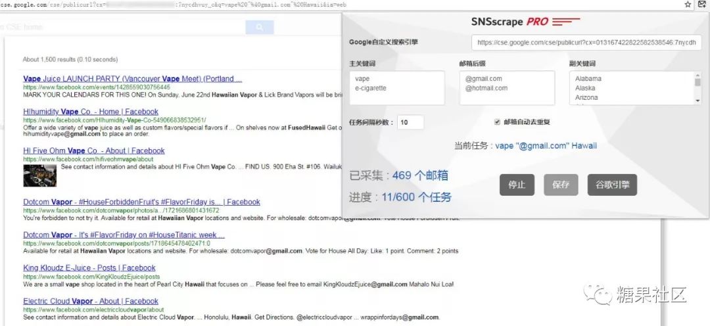Click the 469 个邮箱 collected count
710x326 pixels.
420,175
